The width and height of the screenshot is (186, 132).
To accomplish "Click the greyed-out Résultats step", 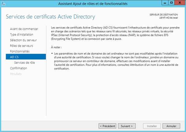I will pyautogui.click(x=16, y=74).
